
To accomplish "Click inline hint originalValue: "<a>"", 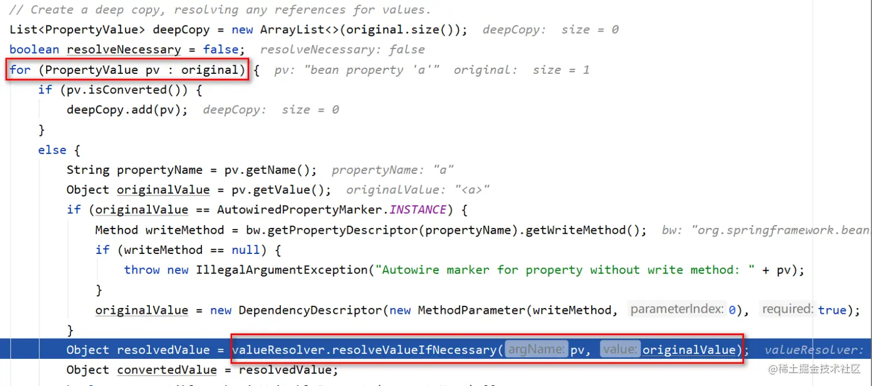I will tap(418, 190).
